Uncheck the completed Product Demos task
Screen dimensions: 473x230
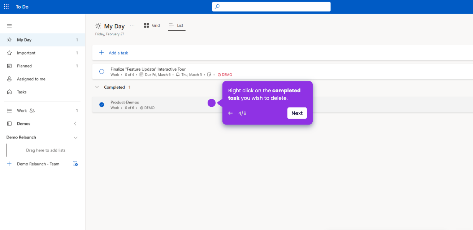[x=102, y=105]
